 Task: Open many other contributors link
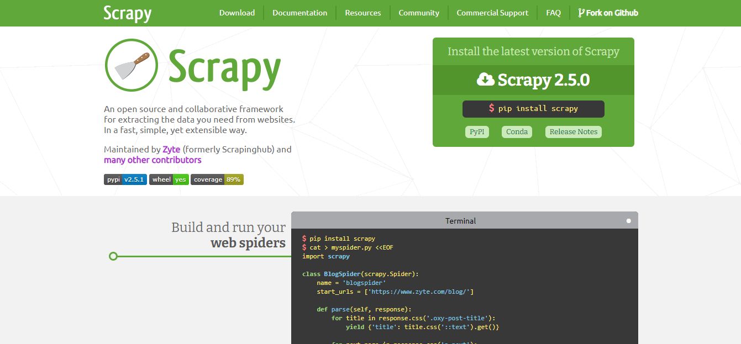[153, 160]
